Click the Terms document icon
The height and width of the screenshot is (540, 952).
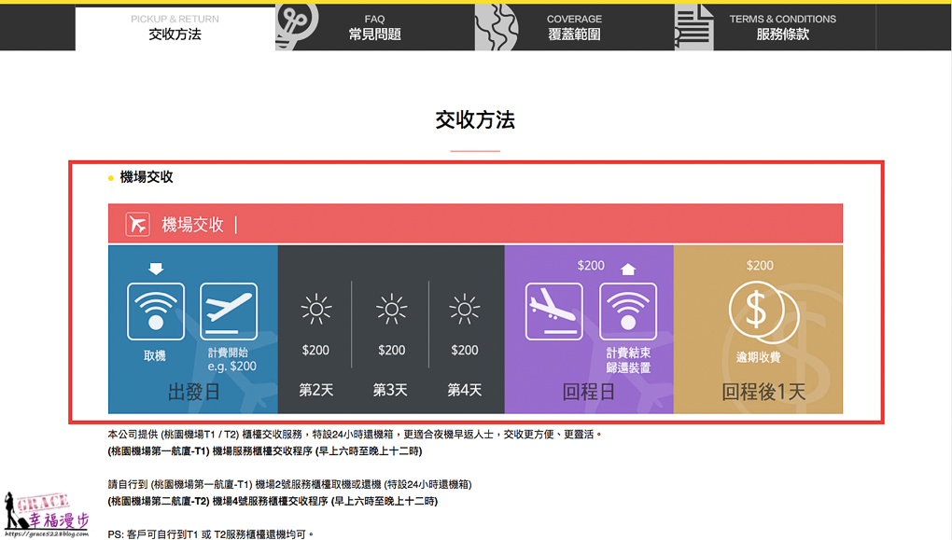694,27
